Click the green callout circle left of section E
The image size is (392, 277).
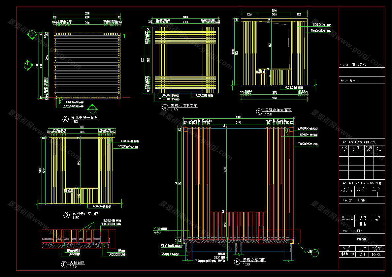tap(155, 228)
